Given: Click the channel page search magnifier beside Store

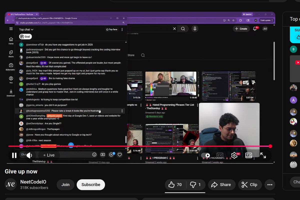Looking at the screenshot, I should click(143, 55).
